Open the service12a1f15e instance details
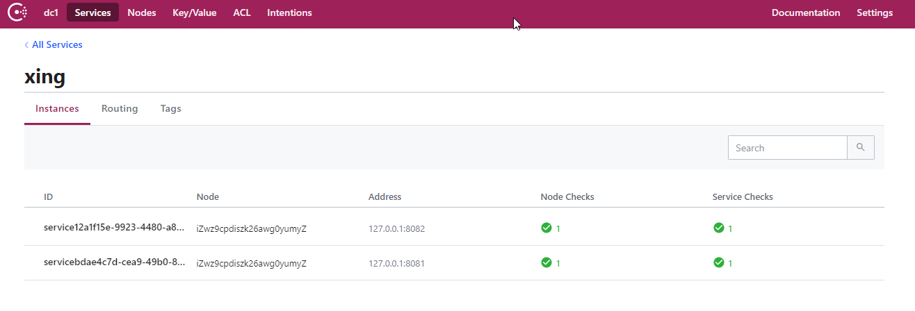The height and width of the screenshot is (311, 915). click(114, 228)
